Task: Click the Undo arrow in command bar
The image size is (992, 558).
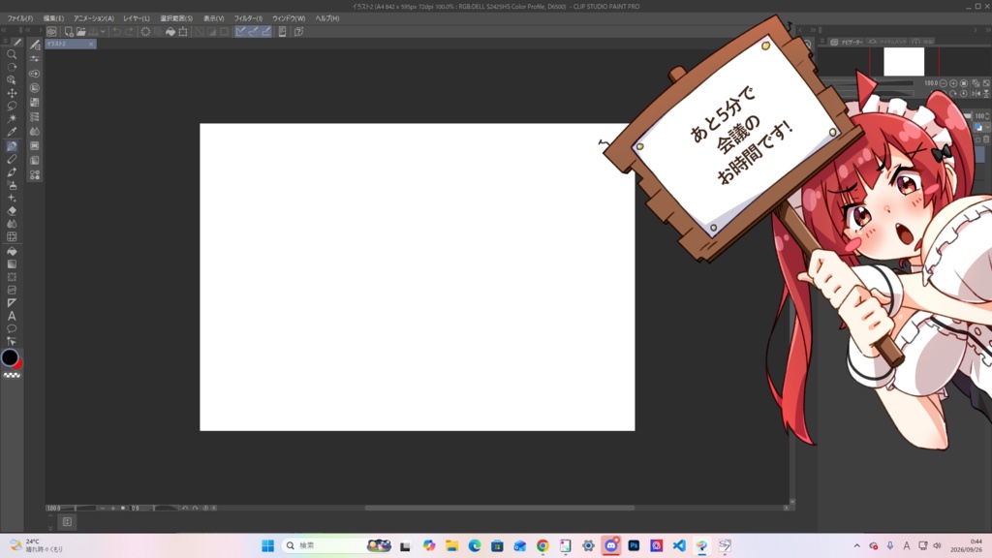Action: click(116, 31)
